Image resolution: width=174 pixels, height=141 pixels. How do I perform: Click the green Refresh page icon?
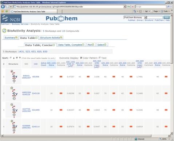[128, 7]
